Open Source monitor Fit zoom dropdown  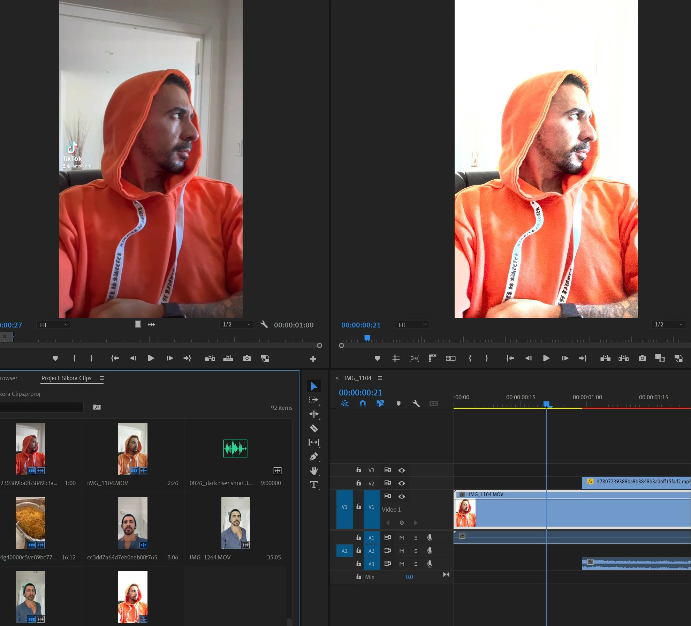coord(54,325)
